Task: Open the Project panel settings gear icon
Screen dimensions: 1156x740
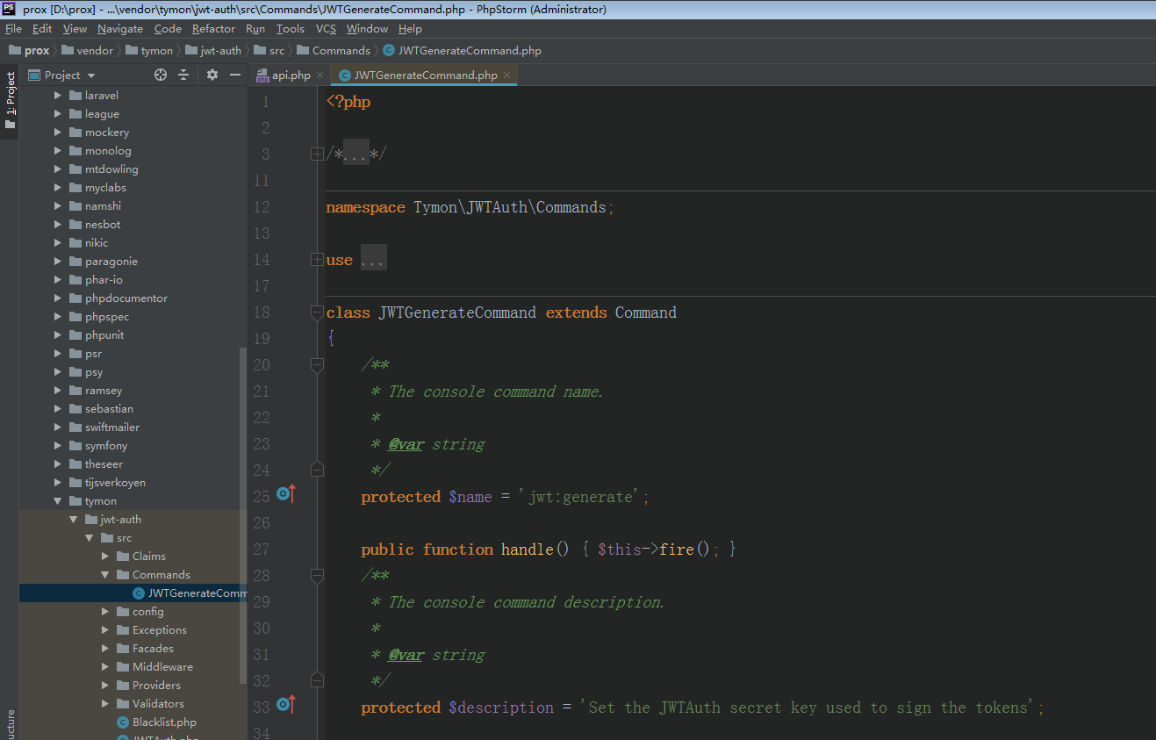Action: [211, 75]
